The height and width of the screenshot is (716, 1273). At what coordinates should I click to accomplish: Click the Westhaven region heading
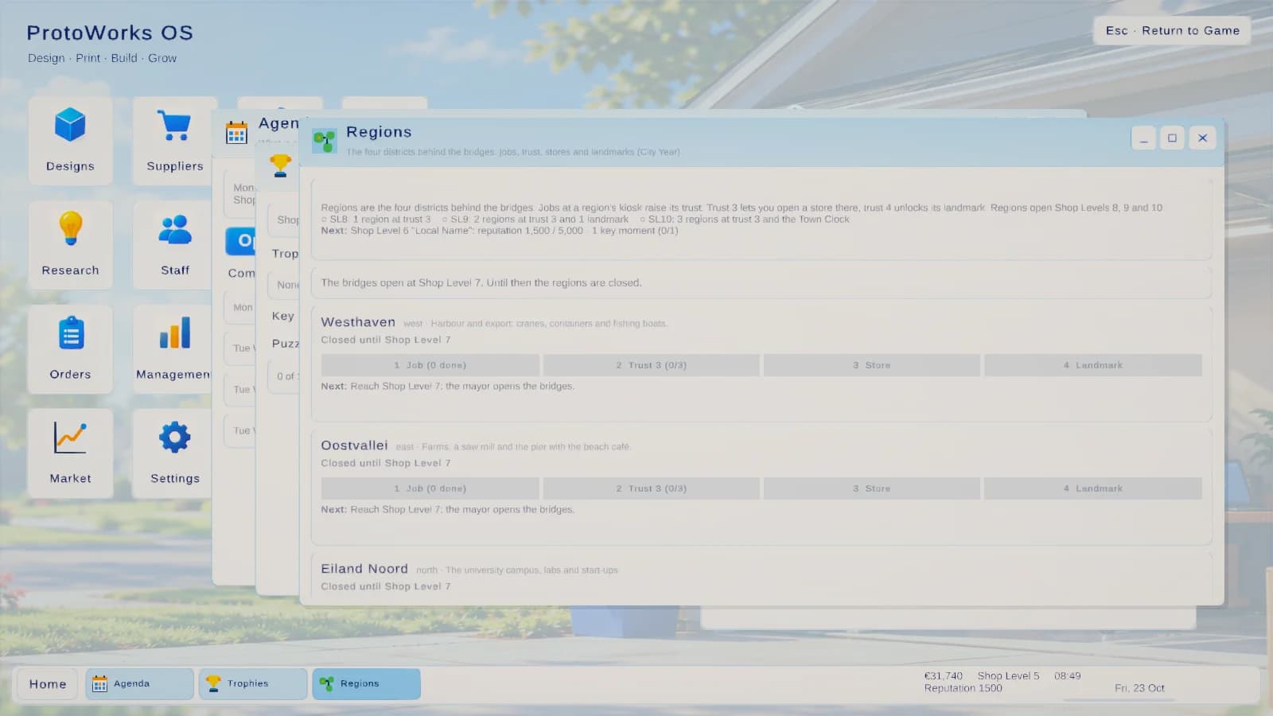358,322
